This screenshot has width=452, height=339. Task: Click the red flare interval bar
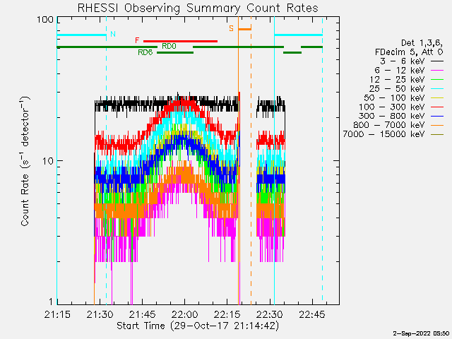[x=181, y=41]
